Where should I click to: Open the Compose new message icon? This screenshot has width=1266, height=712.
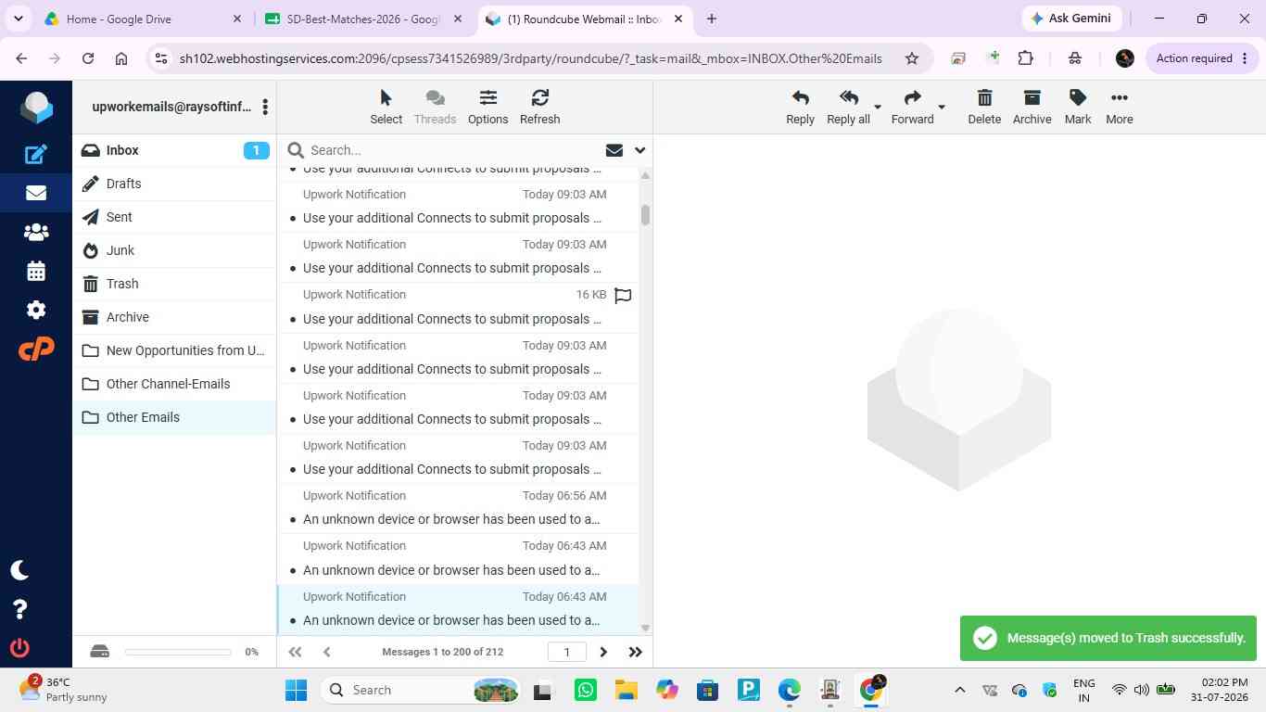[x=36, y=154]
